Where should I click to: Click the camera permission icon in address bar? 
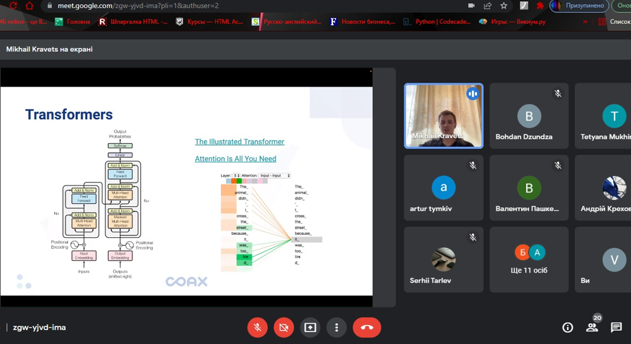tap(471, 6)
